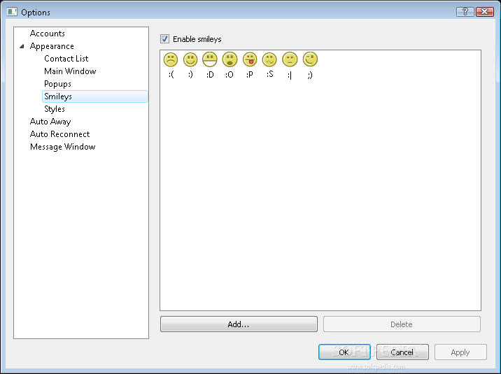501x374 pixels.
Task: Choose the surprised :O smiley
Action: click(x=230, y=59)
